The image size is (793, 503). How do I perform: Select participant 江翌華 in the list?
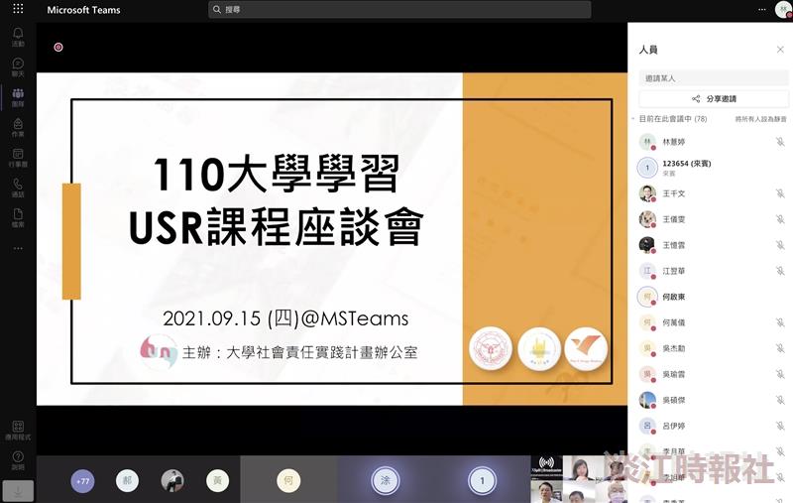[713, 271]
